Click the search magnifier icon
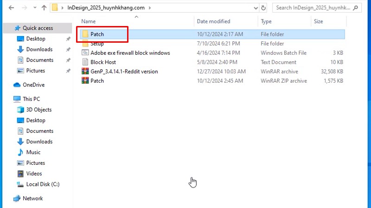This screenshot has height=208, width=371. [355, 8]
